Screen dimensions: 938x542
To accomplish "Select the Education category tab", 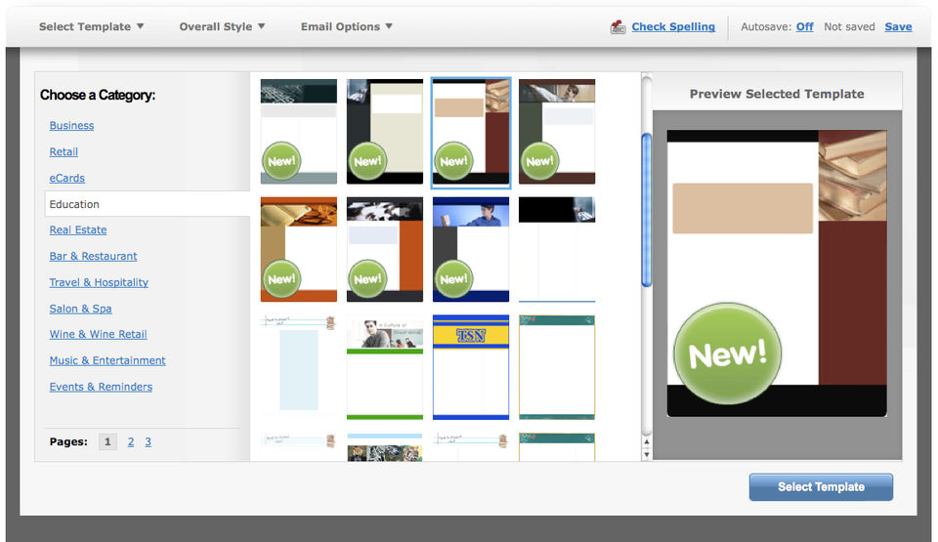I will pos(148,204).
